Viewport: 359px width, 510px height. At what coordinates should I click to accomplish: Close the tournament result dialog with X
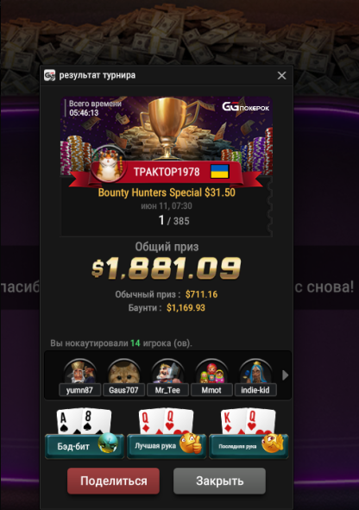pos(281,75)
